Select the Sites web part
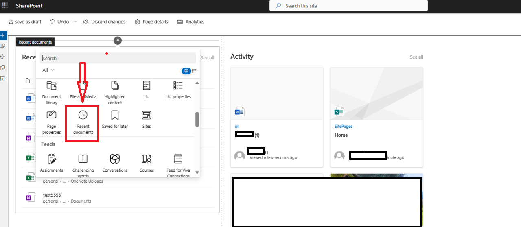 point(147,120)
